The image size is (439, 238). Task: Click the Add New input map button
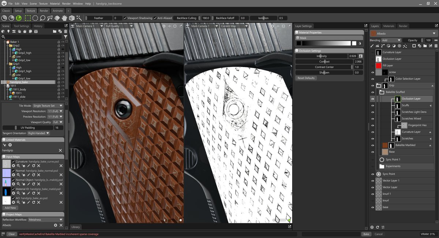pyautogui.click(x=10, y=208)
